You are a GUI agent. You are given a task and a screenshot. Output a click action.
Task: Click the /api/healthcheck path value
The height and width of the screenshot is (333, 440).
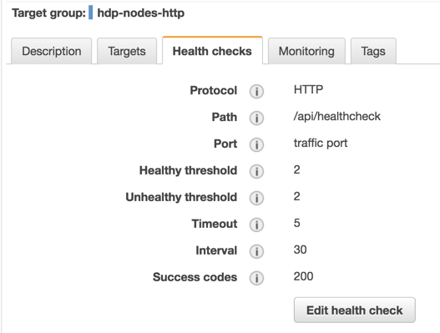pos(337,116)
